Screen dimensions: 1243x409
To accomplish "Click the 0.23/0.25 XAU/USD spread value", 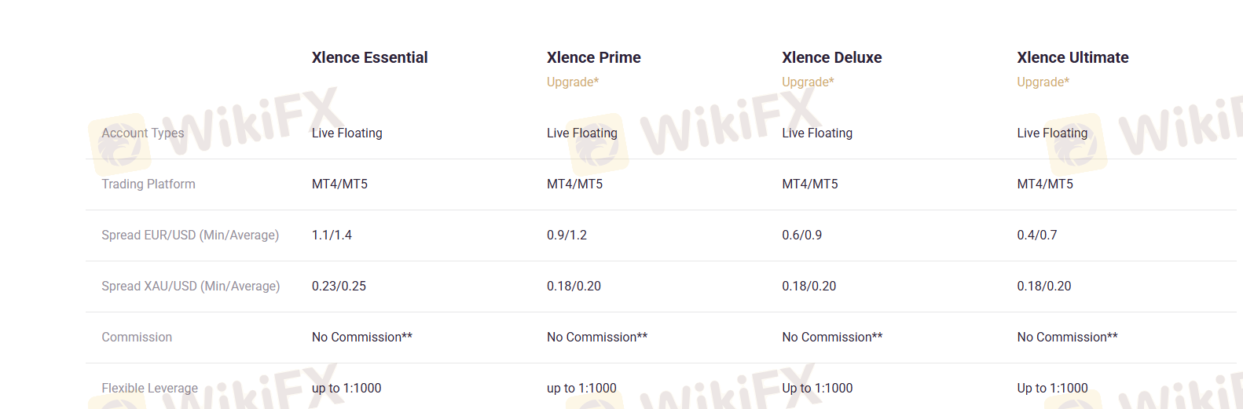I will [339, 286].
